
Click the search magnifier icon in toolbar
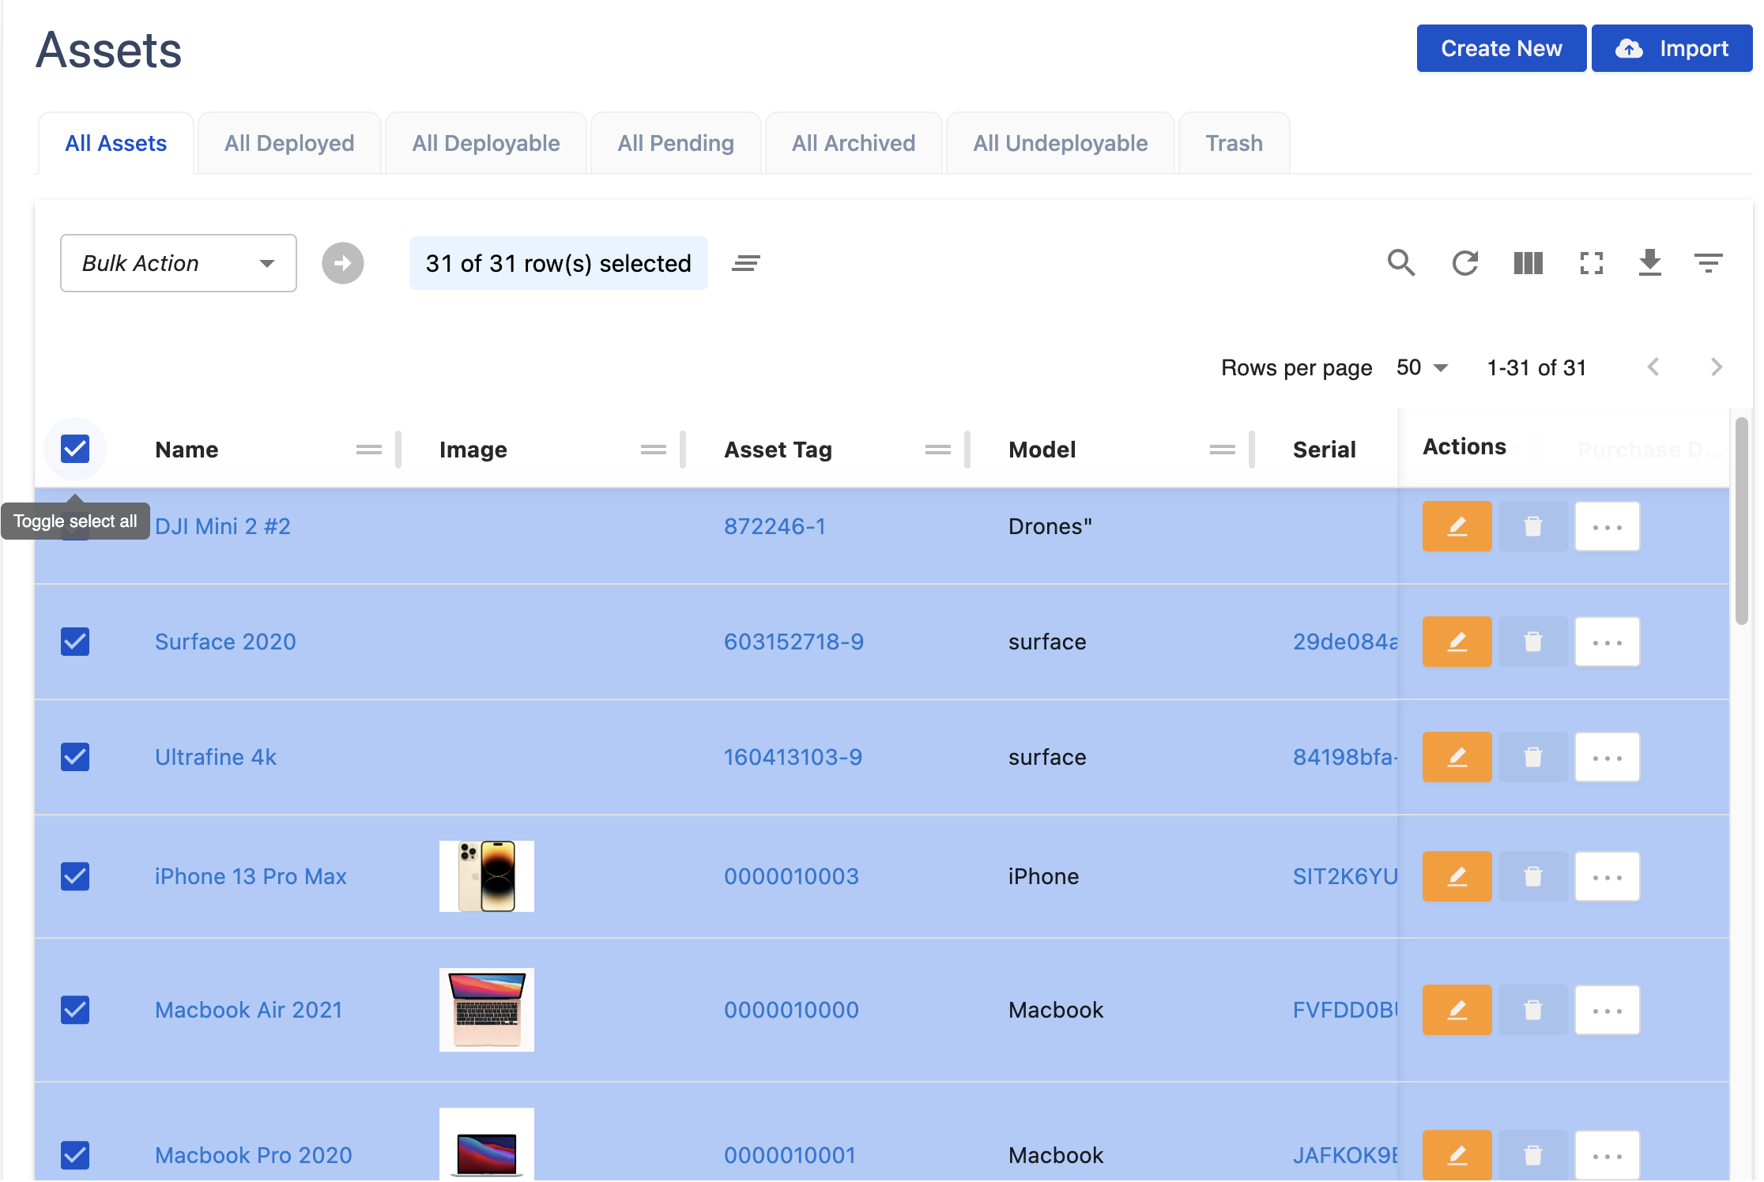(1400, 263)
